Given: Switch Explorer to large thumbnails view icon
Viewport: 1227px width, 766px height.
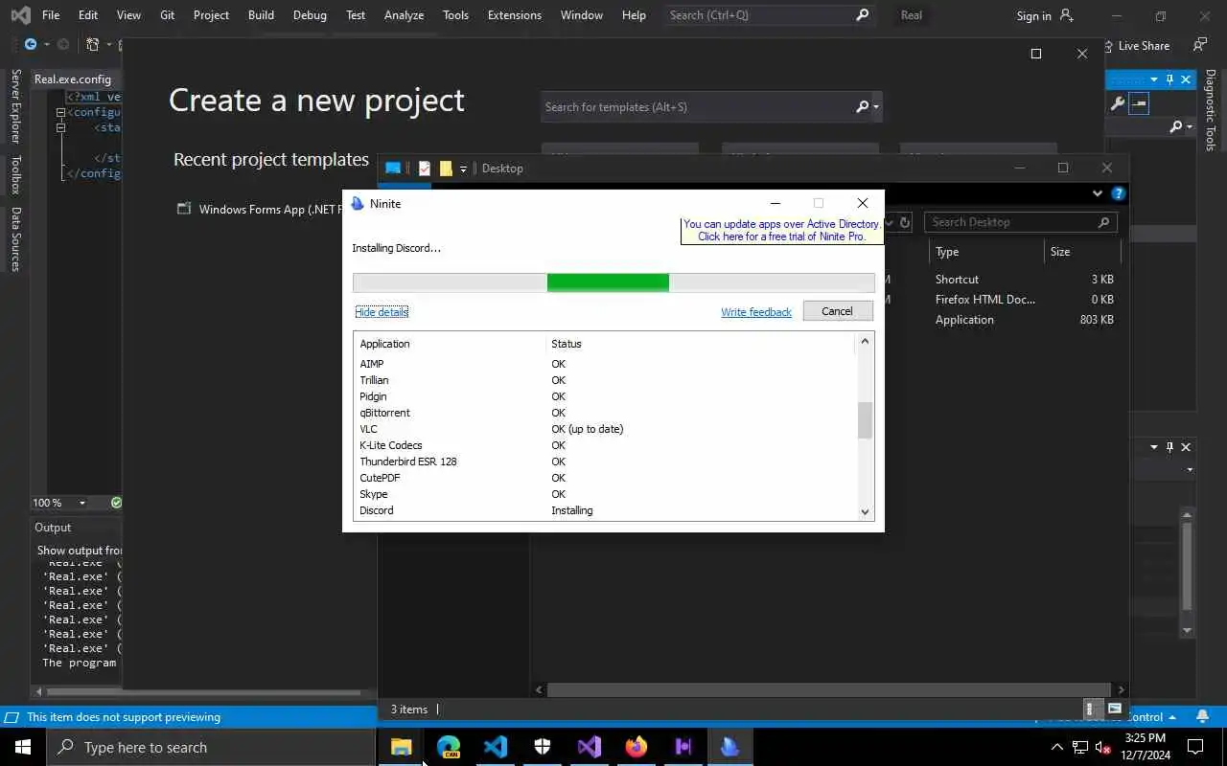Looking at the screenshot, I should tap(1114, 710).
